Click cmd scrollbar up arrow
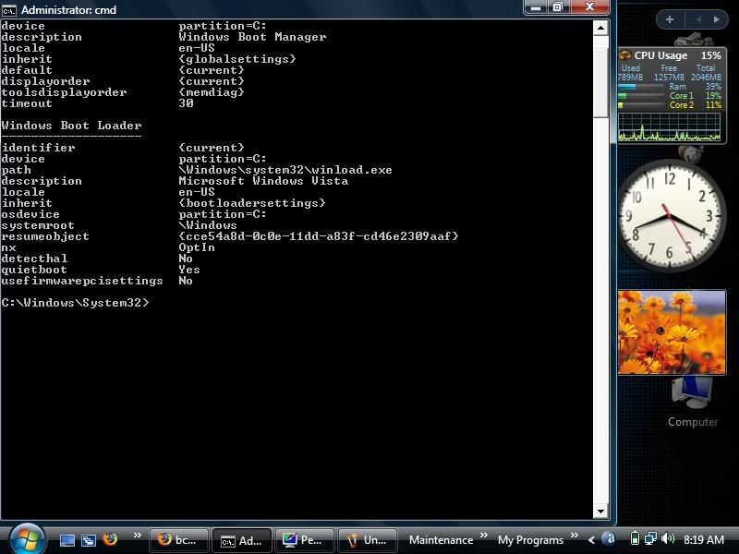The image size is (739, 554). pyautogui.click(x=600, y=28)
